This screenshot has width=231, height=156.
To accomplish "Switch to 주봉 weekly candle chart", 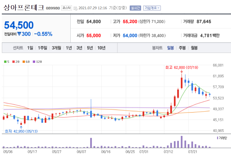I will tap(182, 48).
